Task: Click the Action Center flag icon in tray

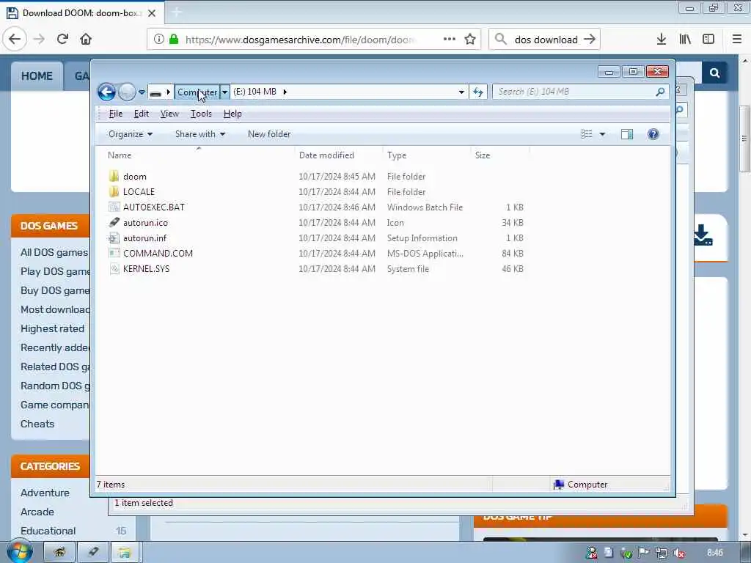Action: point(643,553)
